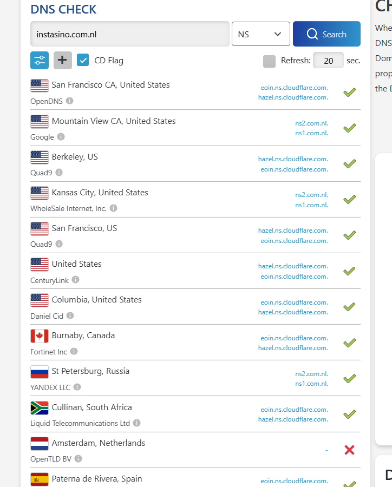Enable the Refresh checkbox
The image size is (392, 487).
(269, 61)
